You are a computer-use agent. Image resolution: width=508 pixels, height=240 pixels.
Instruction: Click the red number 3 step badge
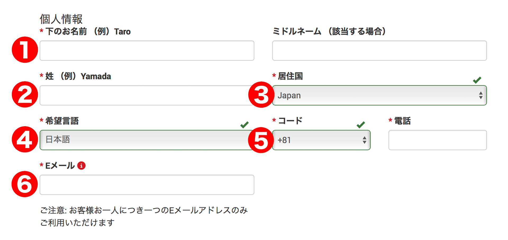tap(261, 95)
